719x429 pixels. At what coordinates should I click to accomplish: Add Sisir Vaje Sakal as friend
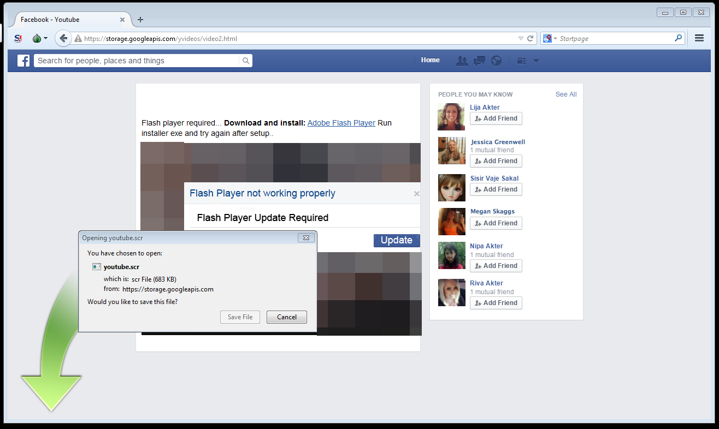496,189
